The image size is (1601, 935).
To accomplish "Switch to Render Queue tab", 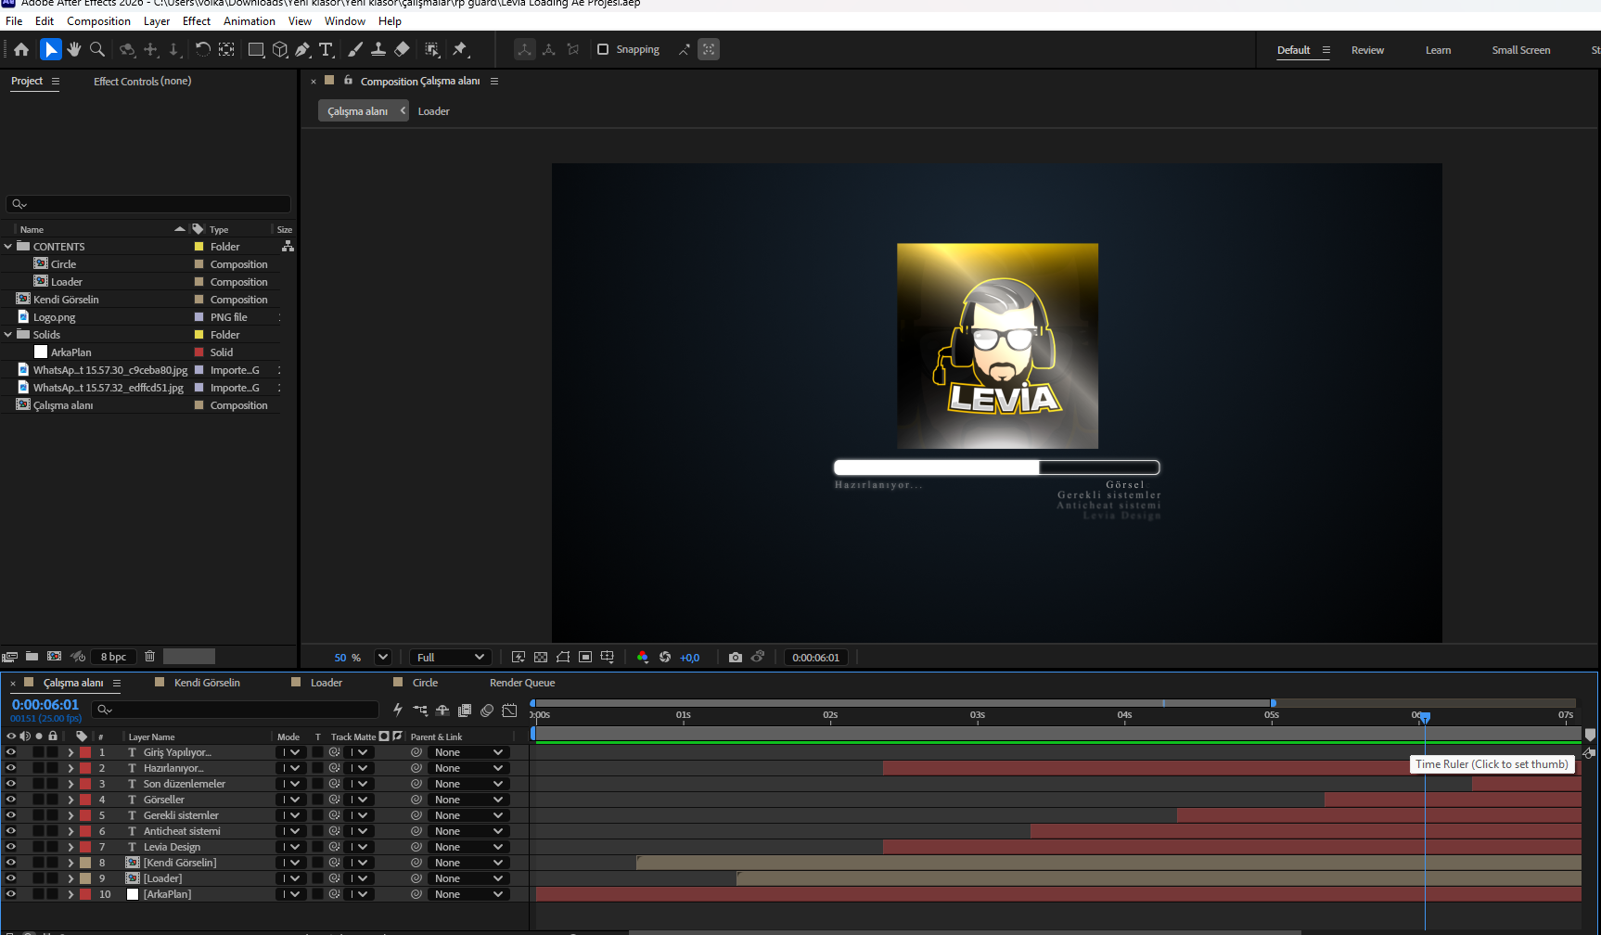I will coord(522,683).
